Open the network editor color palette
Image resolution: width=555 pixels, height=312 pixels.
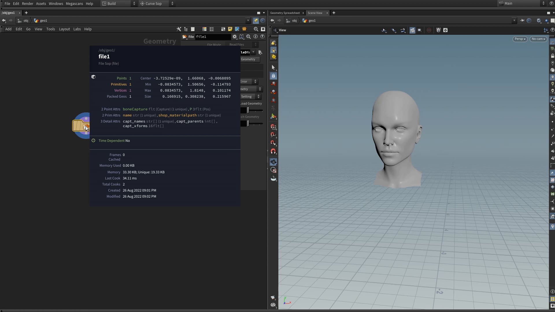204,29
